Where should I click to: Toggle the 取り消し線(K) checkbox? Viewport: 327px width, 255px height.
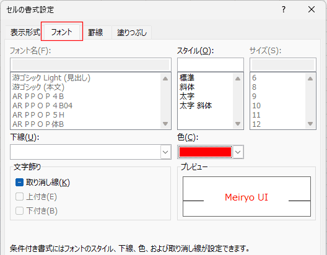click(x=19, y=183)
